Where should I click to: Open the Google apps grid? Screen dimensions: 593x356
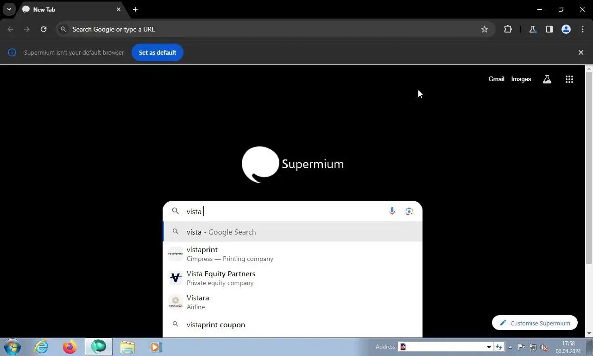tap(569, 79)
